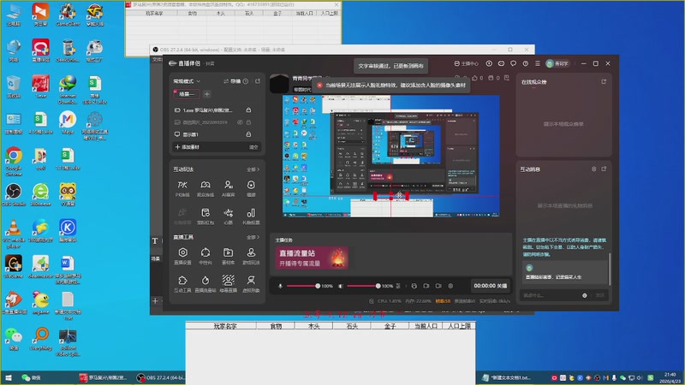Open the AI嘉宾 guest feature

[228, 188]
